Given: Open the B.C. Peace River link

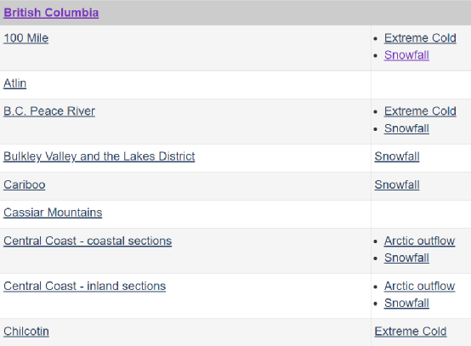Looking at the screenshot, I should (49, 111).
